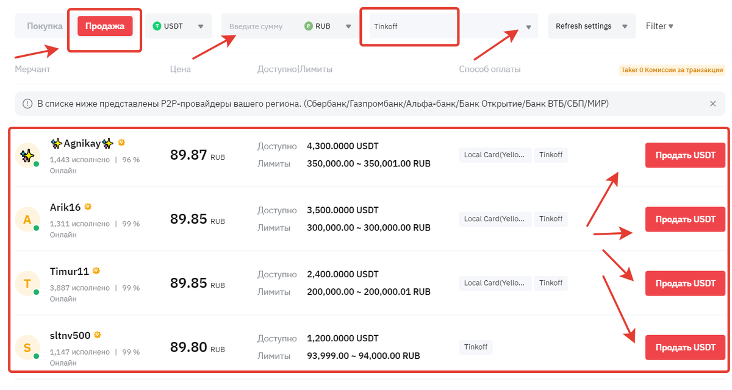The image size is (732, 390).
Task: Dismiss the P2P providers notice banner
Action: 712,104
